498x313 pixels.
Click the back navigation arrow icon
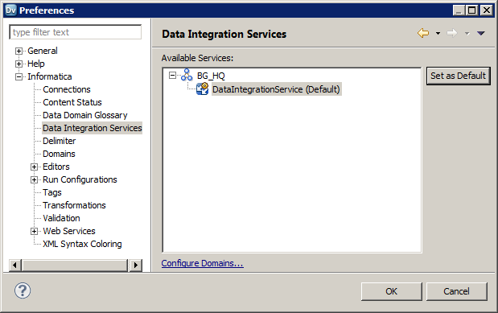(423, 33)
